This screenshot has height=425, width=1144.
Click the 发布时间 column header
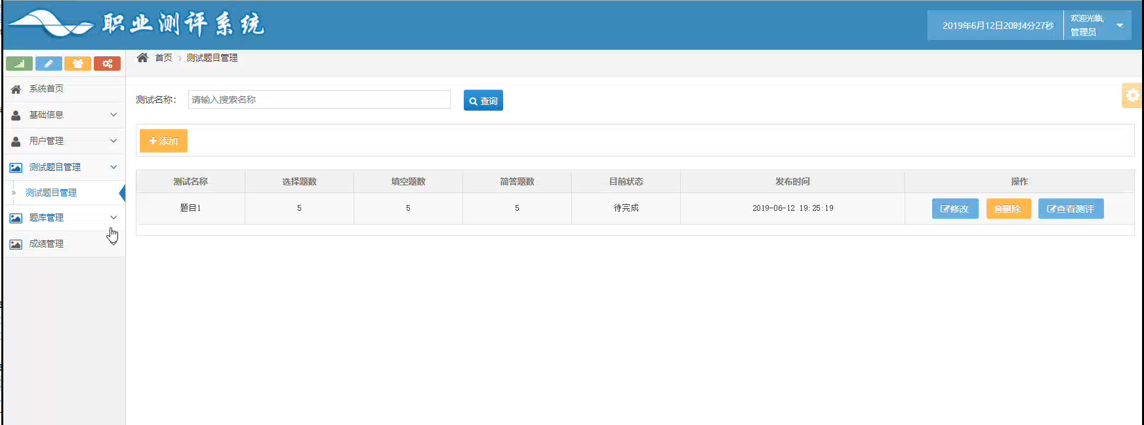[x=793, y=181]
